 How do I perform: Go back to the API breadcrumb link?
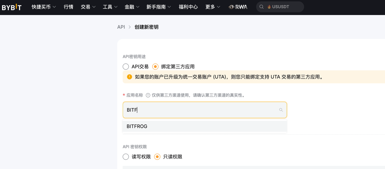[121, 27]
